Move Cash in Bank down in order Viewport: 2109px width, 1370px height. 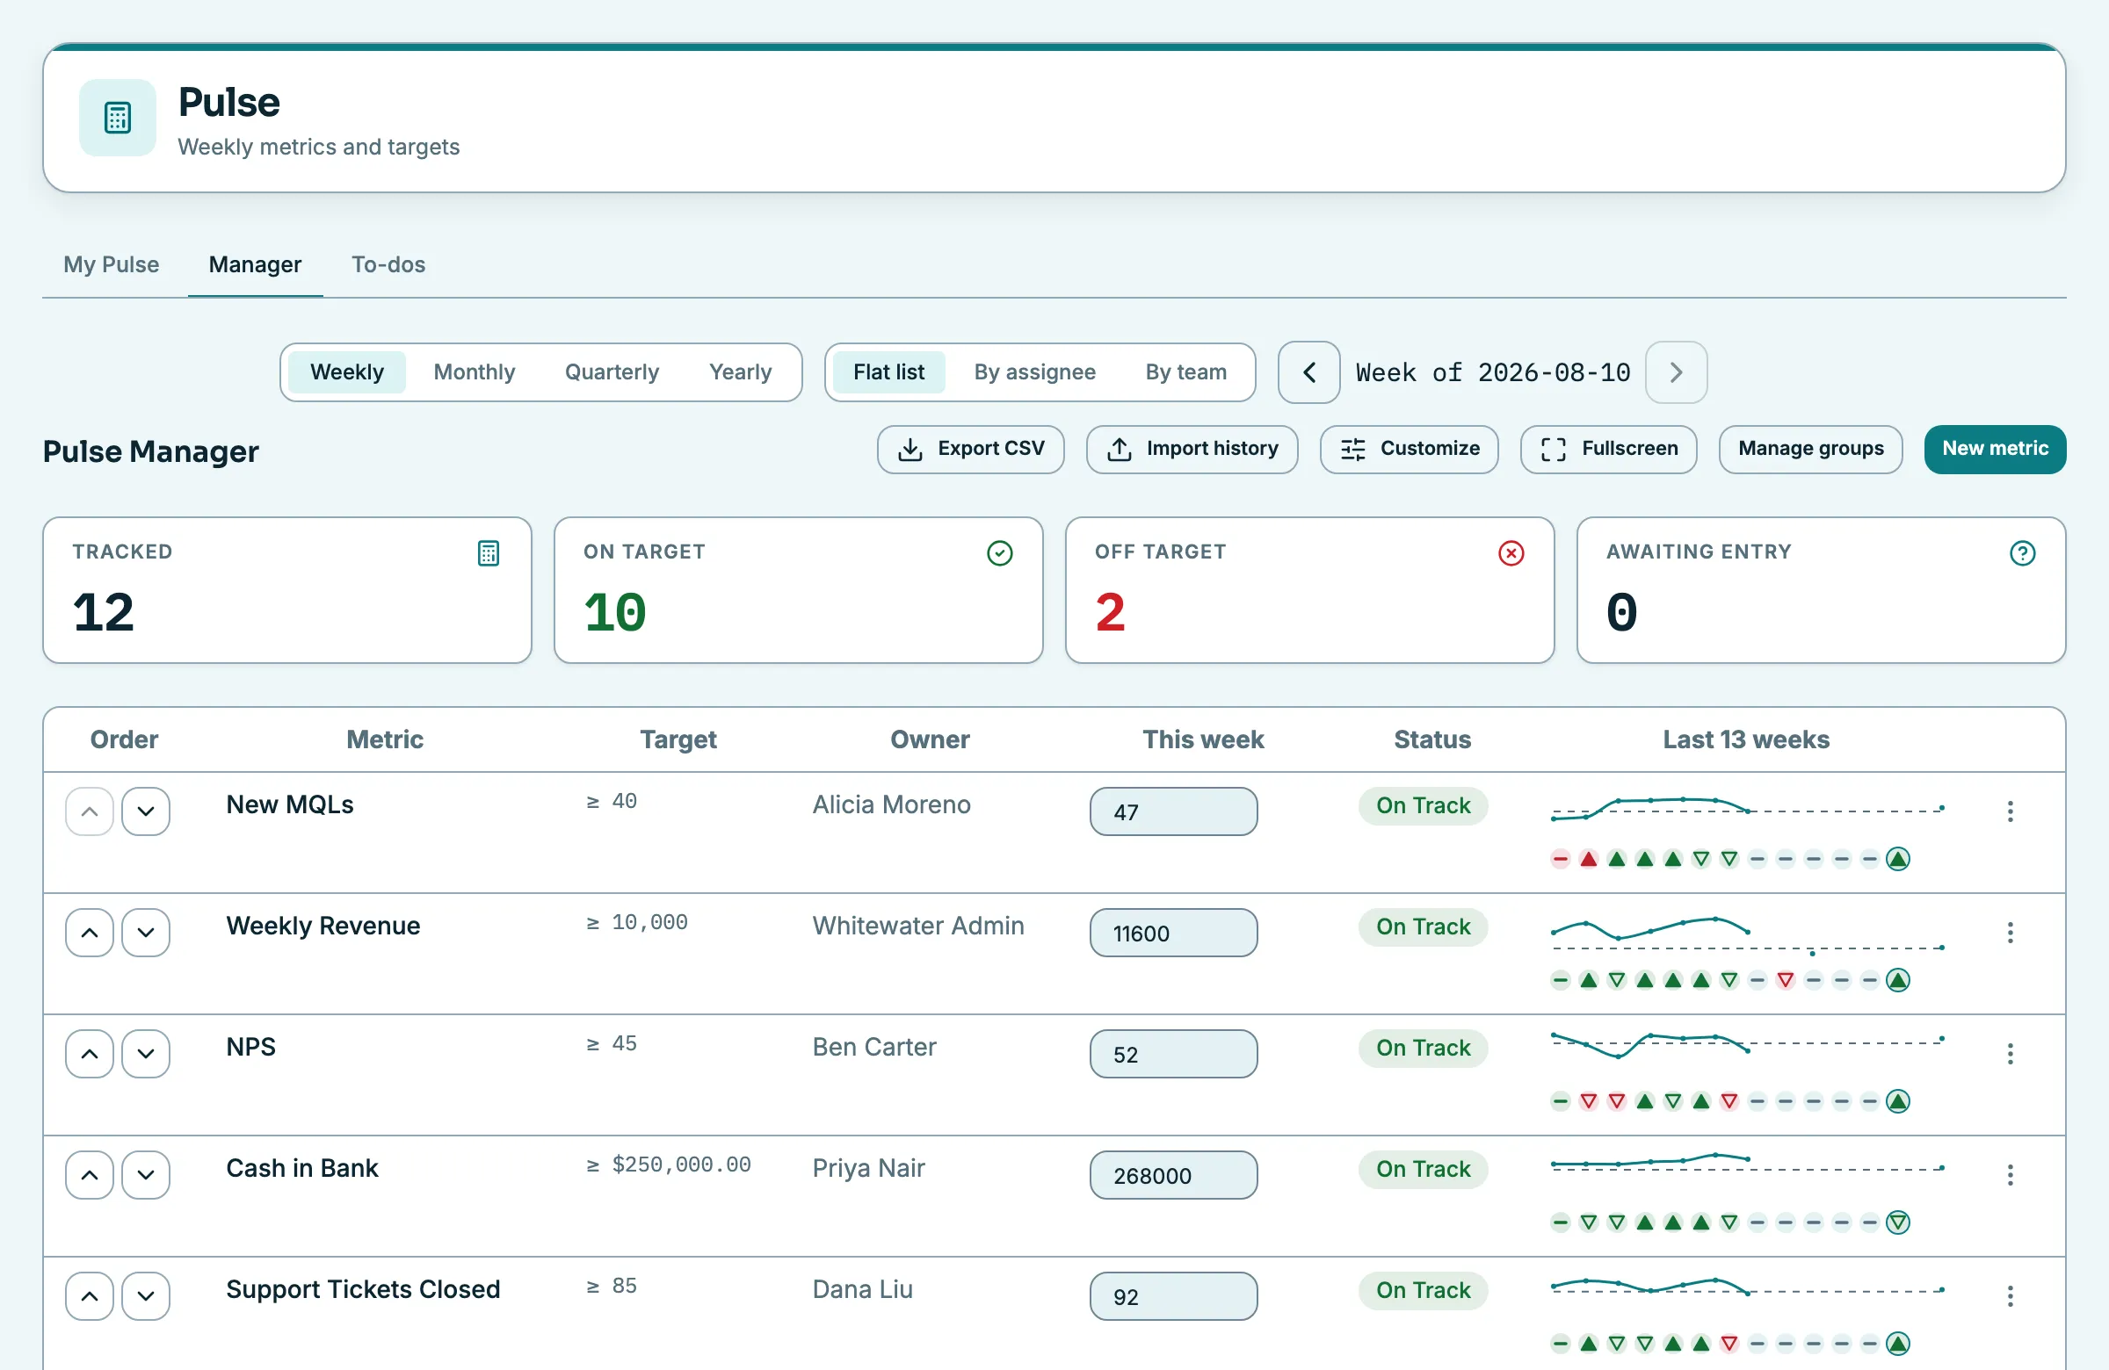point(146,1175)
